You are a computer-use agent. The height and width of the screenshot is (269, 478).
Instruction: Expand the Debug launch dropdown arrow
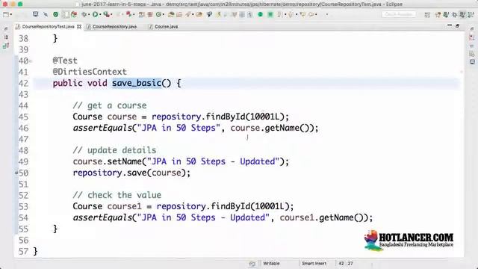[90, 14]
